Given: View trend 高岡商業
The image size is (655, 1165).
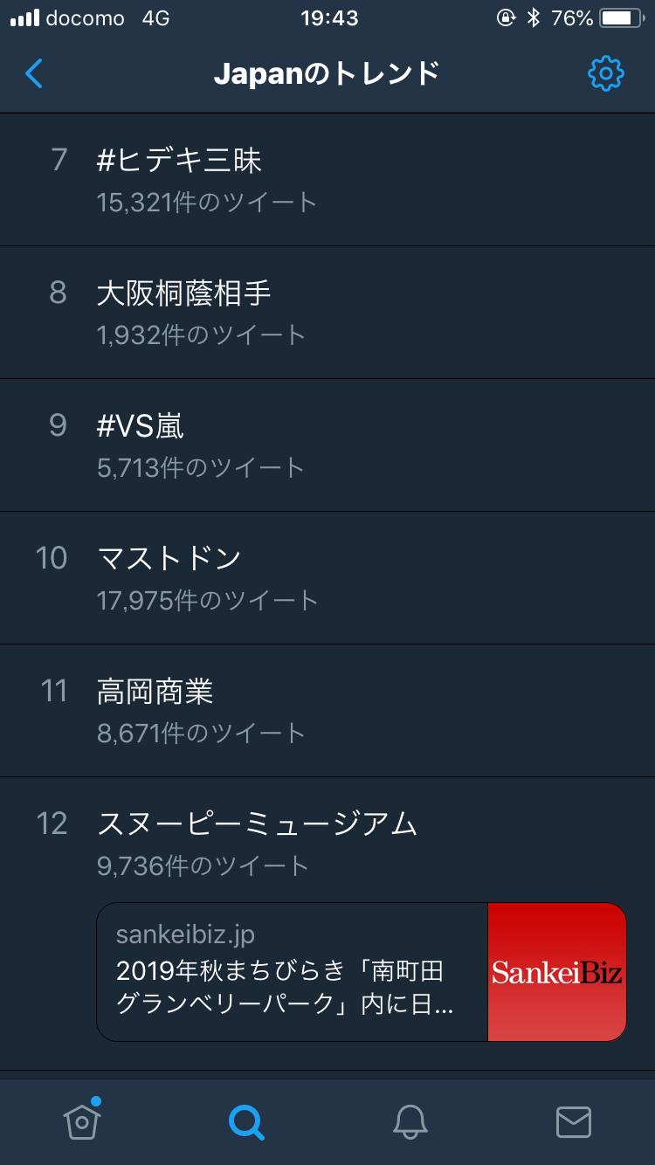Looking at the screenshot, I should coord(327,711).
